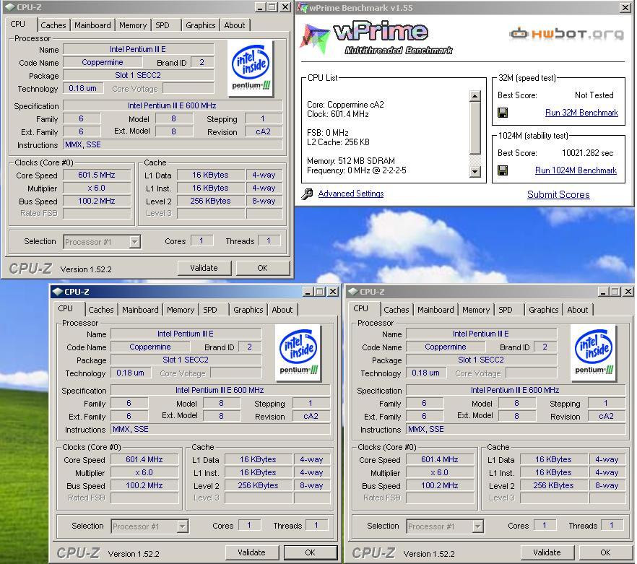
Task: Click OK in top-left CPU-Z window
Action: pyautogui.click(x=262, y=268)
